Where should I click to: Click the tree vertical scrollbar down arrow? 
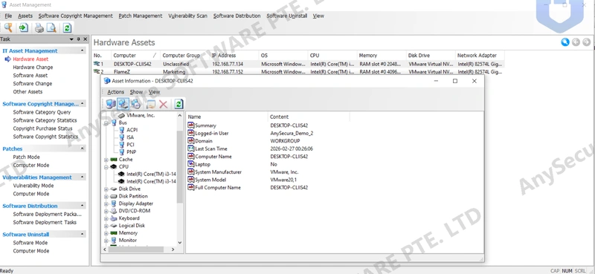click(180, 243)
